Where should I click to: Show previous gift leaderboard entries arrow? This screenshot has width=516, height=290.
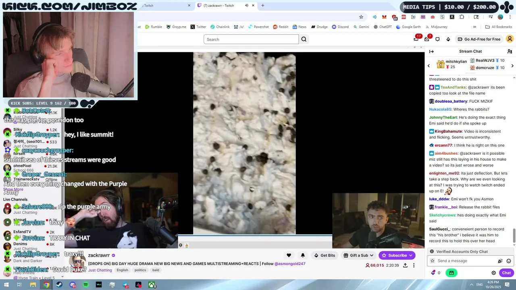click(x=429, y=66)
